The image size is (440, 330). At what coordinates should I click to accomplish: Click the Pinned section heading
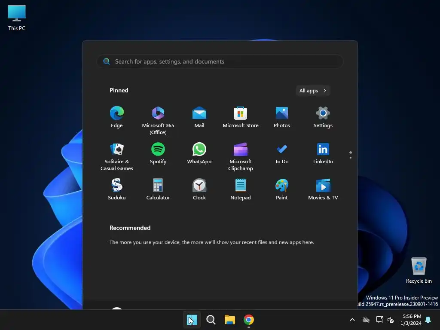[119, 90]
